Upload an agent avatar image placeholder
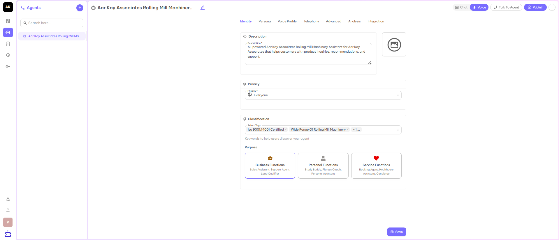Image resolution: width=559 pixels, height=240 pixels. pos(394,45)
